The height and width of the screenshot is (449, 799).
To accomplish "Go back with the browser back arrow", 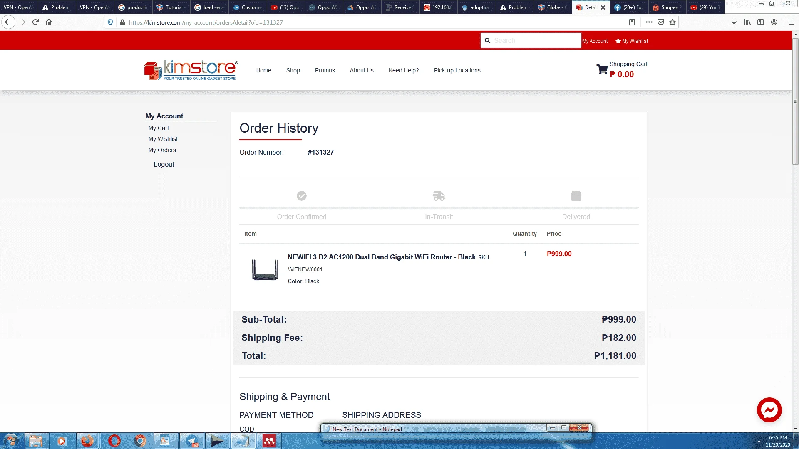I will [x=8, y=22].
